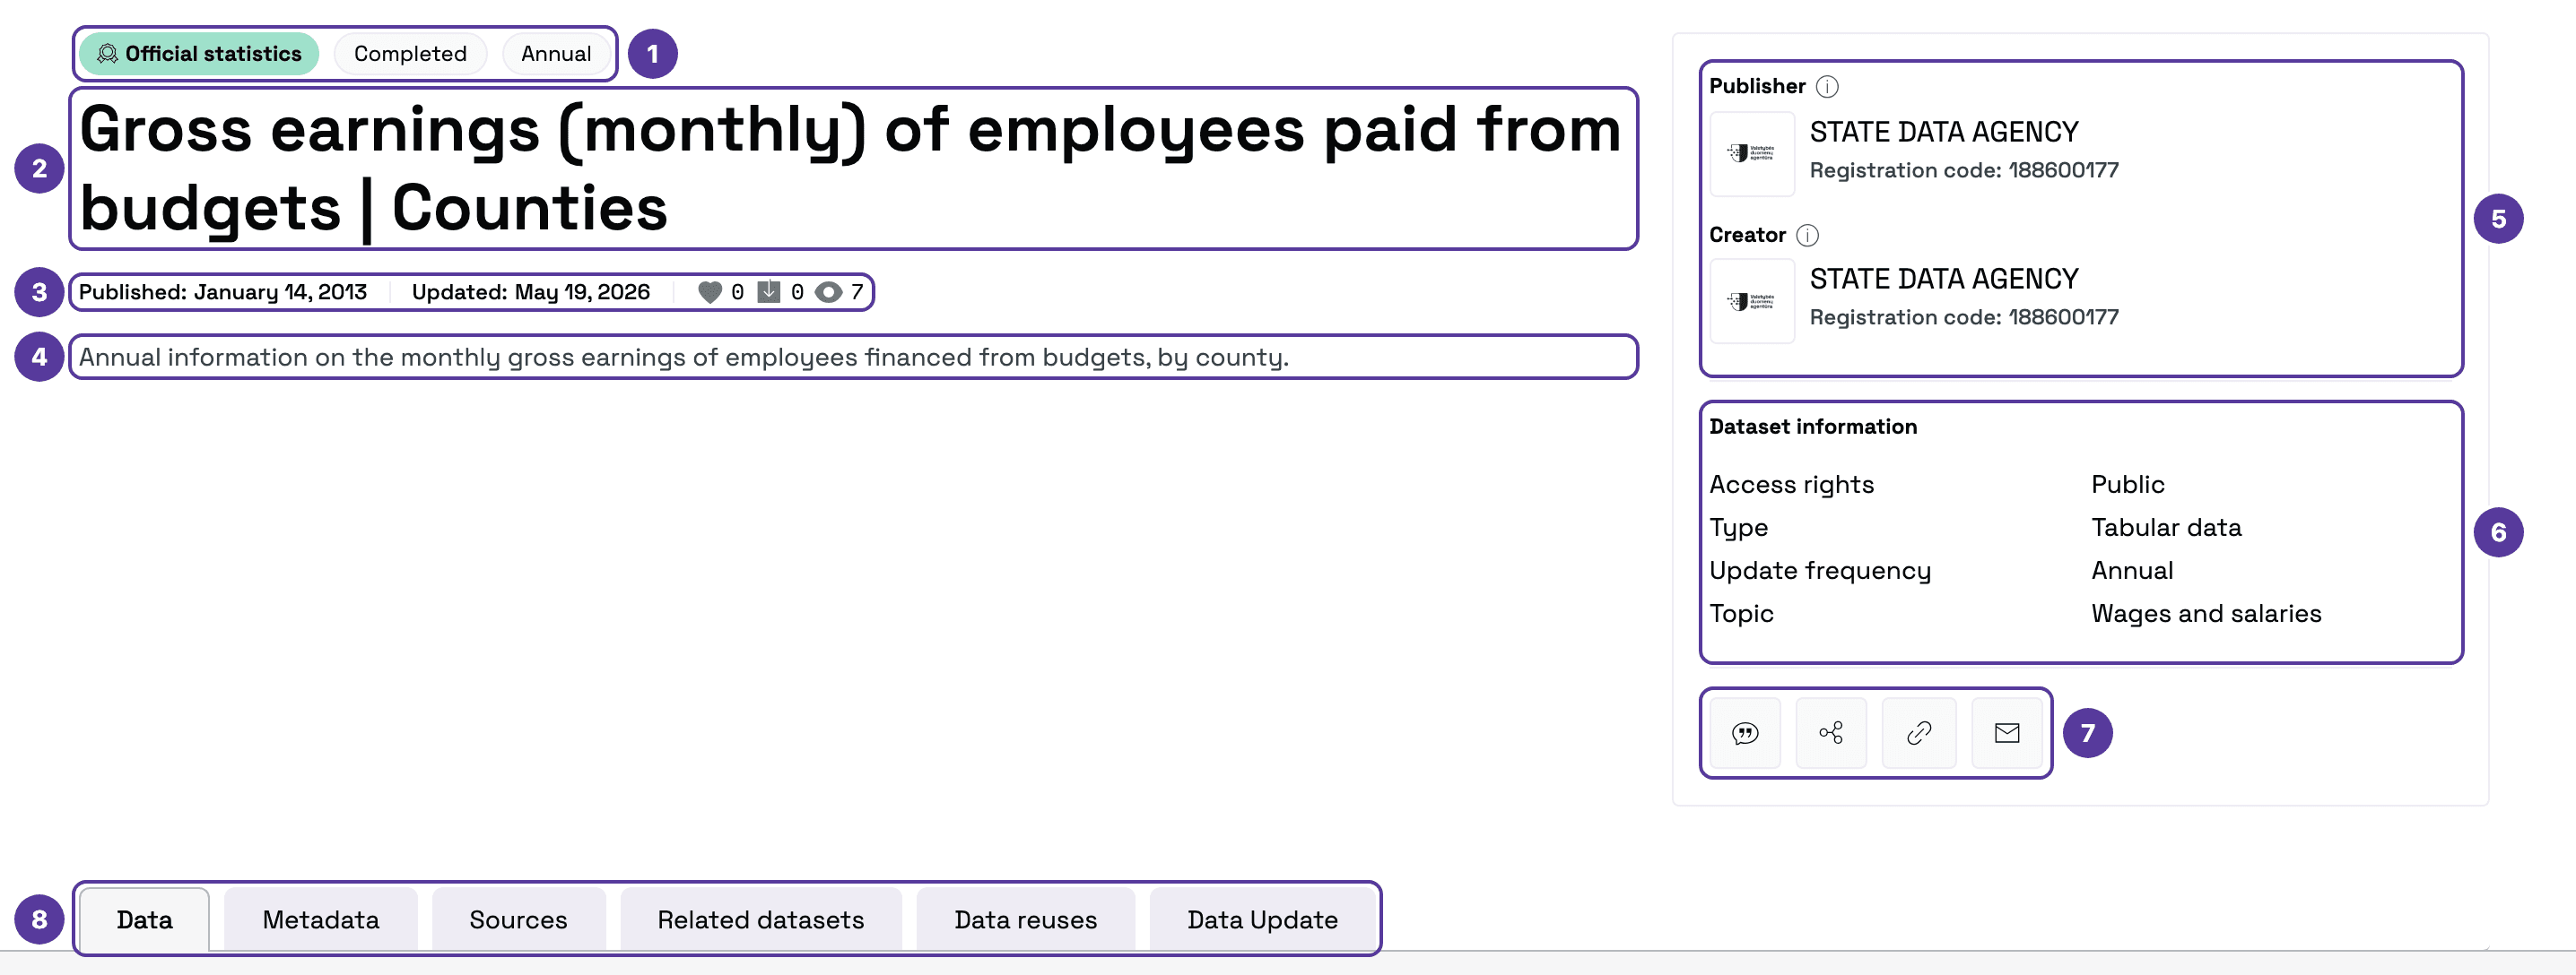Image resolution: width=2576 pixels, height=975 pixels.
Task: Click the 'Annual' update frequency value
Action: (2132, 571)
